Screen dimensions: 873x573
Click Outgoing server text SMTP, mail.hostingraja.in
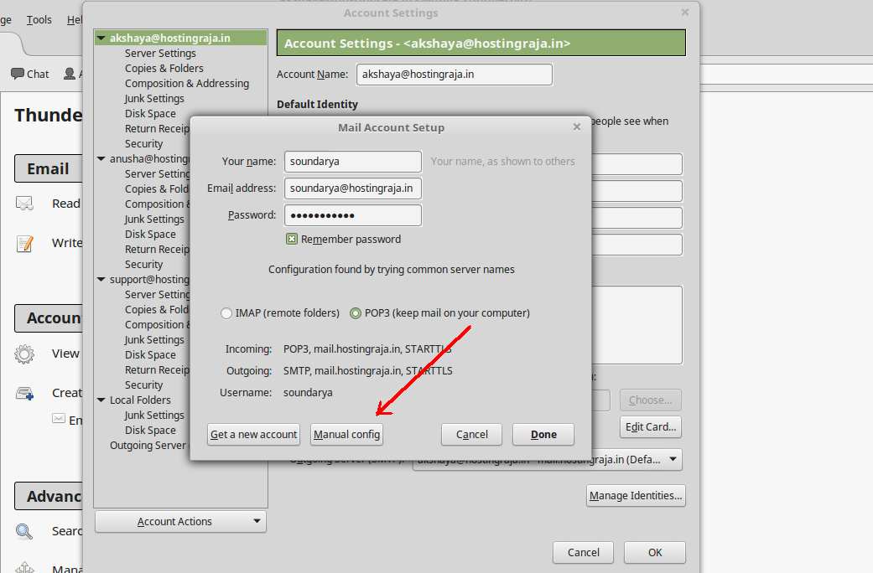[x=367, y=371]
